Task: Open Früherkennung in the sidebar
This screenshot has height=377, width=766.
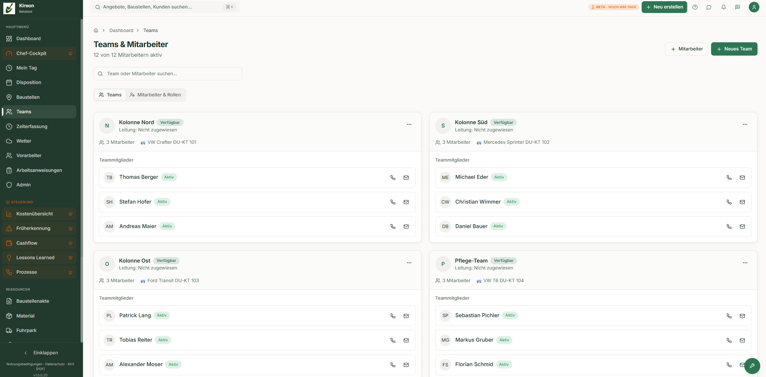Action: (x=39, y=228)
